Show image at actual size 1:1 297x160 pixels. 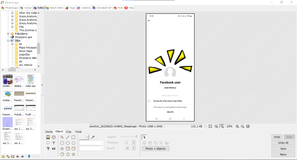point(216,126)
